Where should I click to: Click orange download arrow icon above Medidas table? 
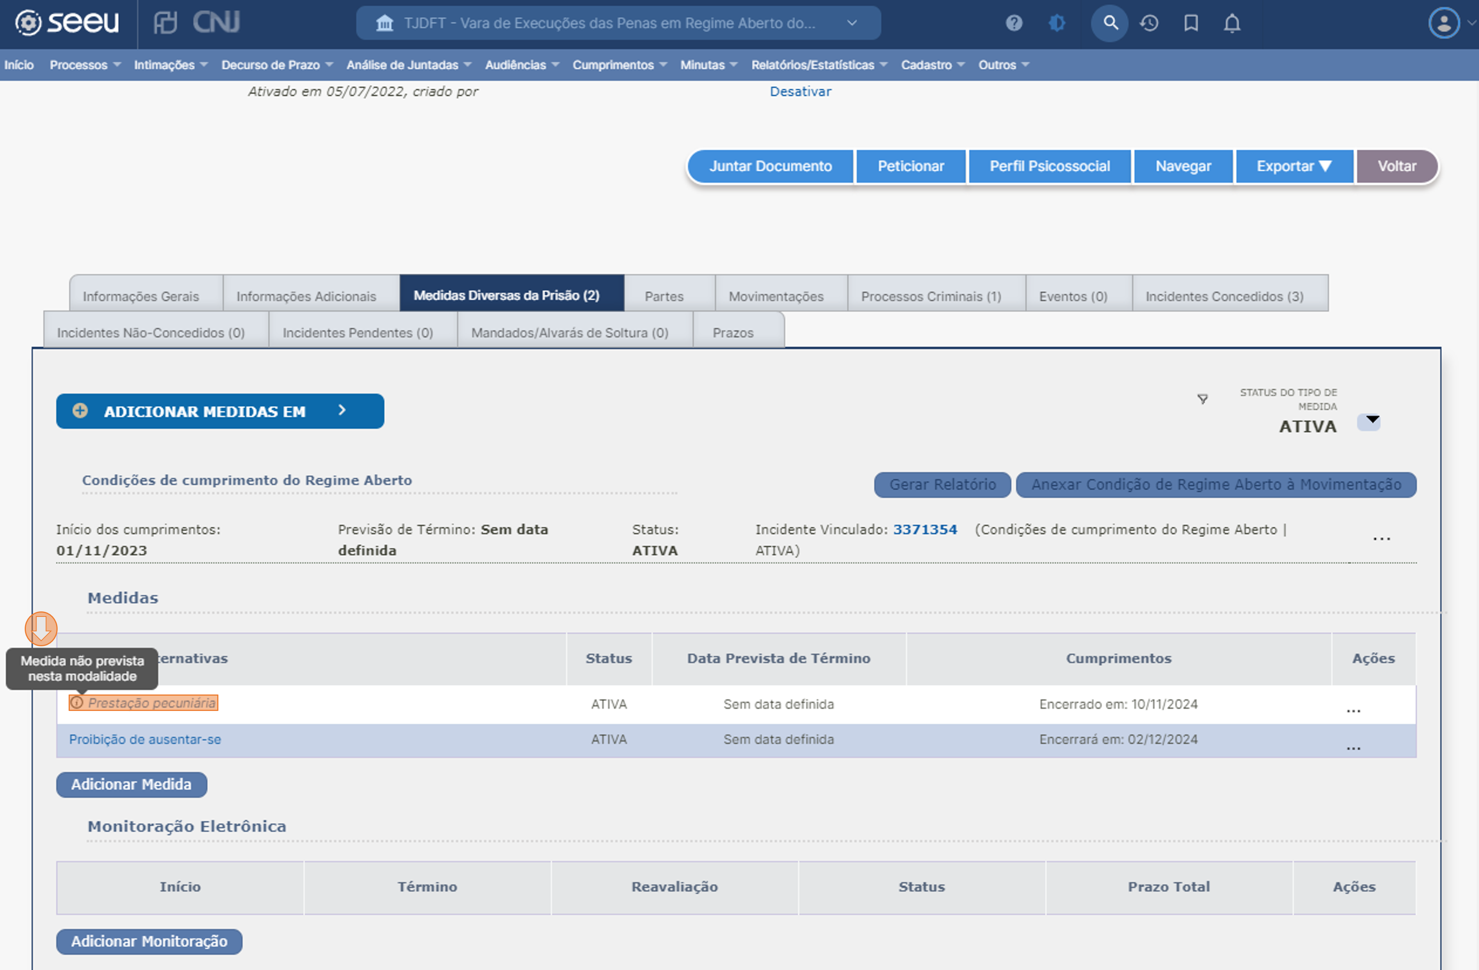coord(41,629)
